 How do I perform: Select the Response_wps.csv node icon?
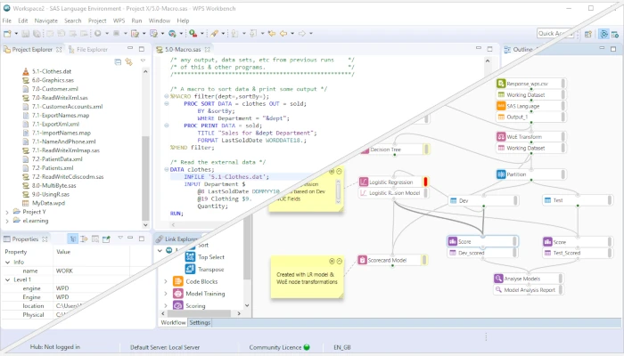pyautogui.click(x=501, y=84)
